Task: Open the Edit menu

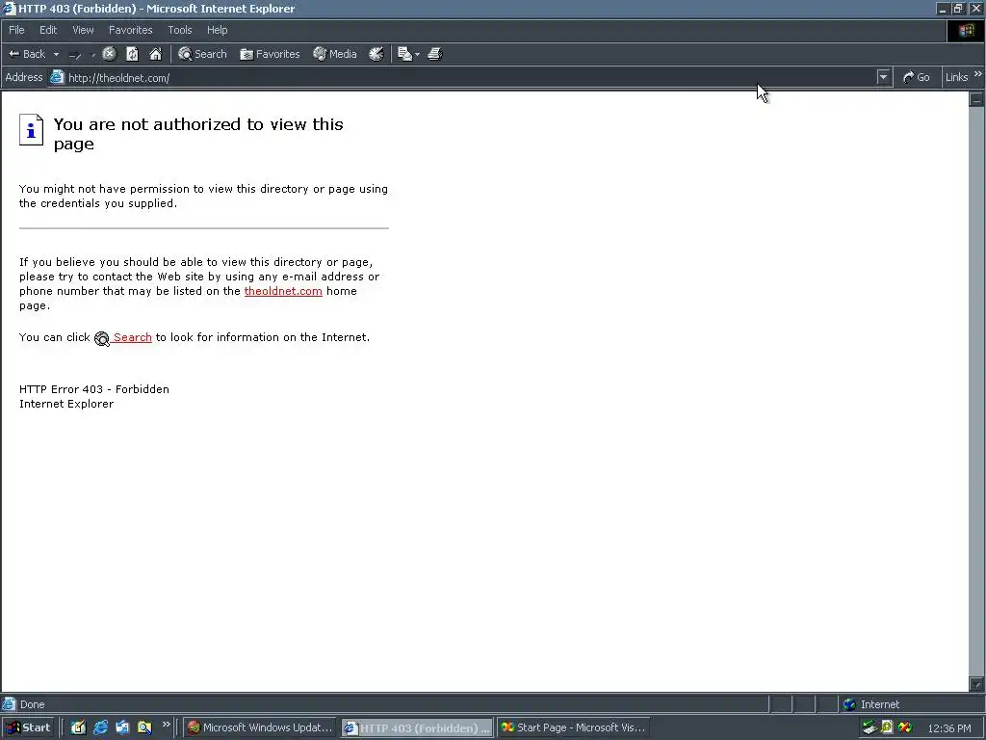Action: 48,30
